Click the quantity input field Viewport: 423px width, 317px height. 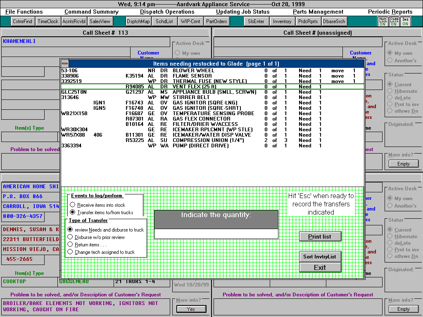216,234
